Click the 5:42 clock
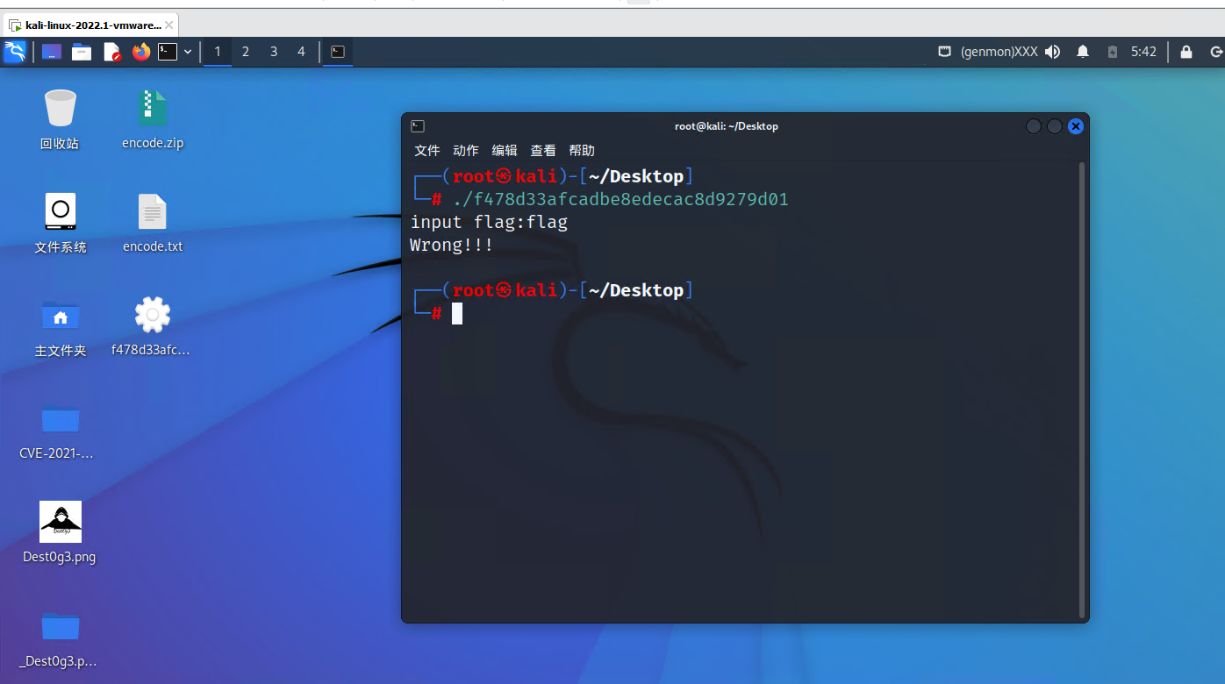 coord(1143,52)
